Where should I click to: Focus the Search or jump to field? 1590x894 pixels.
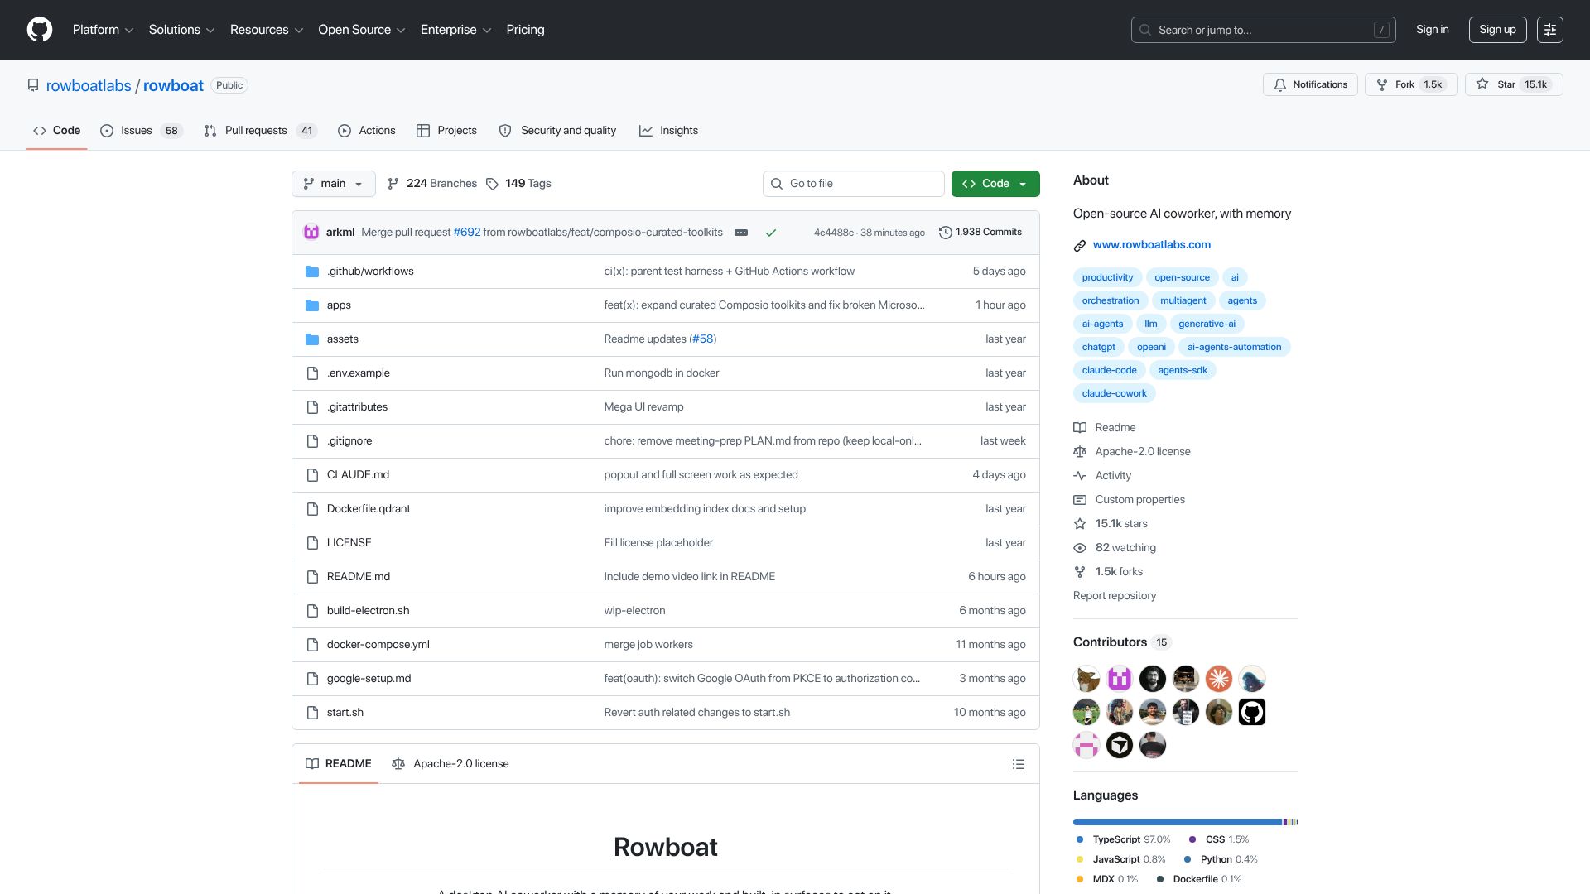pyautogui.click(x=1263, y=30)
